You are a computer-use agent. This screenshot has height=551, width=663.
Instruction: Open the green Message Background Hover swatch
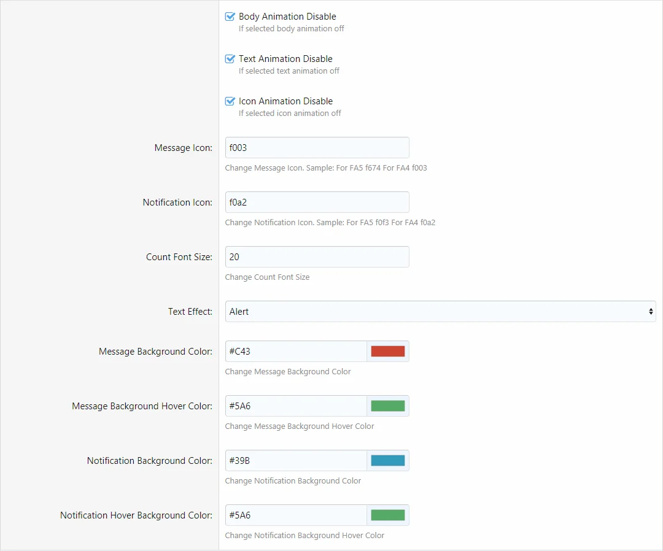point(387,406)
